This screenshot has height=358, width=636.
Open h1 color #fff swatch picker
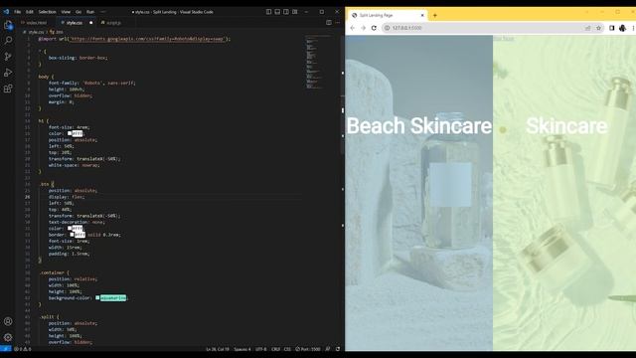click(70, 133)
